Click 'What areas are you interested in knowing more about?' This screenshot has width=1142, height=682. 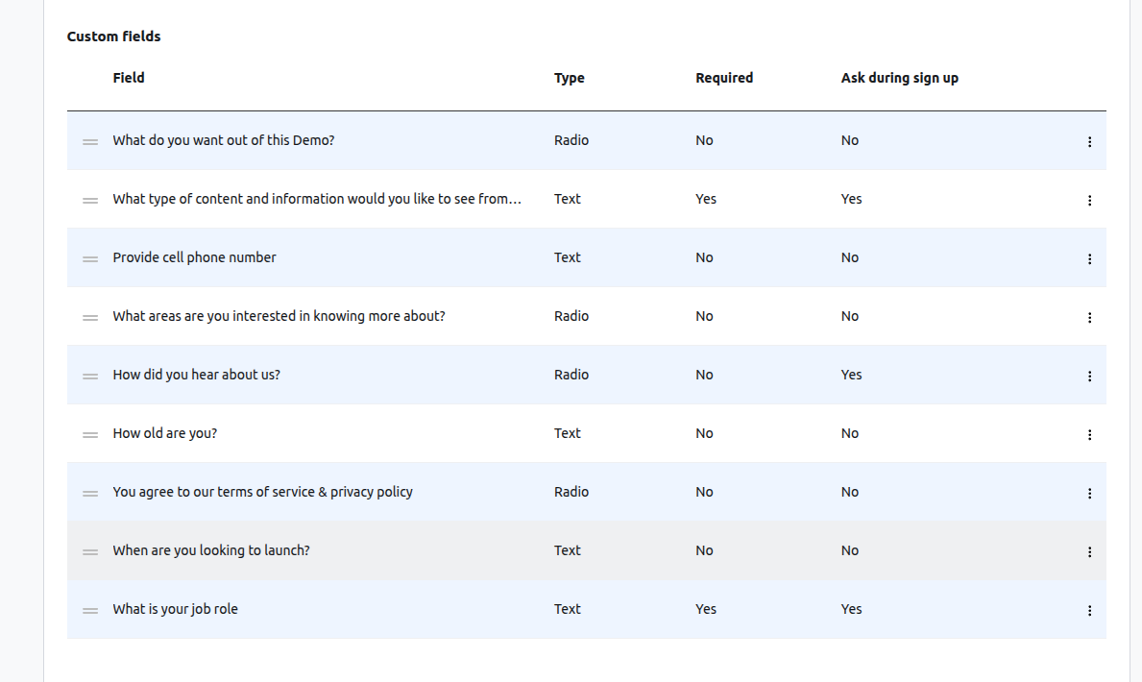coord(279,316)
